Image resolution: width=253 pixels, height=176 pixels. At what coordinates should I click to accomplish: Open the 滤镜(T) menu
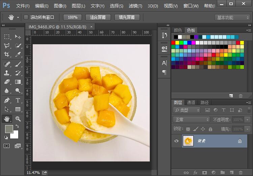[x=135, y=6]
